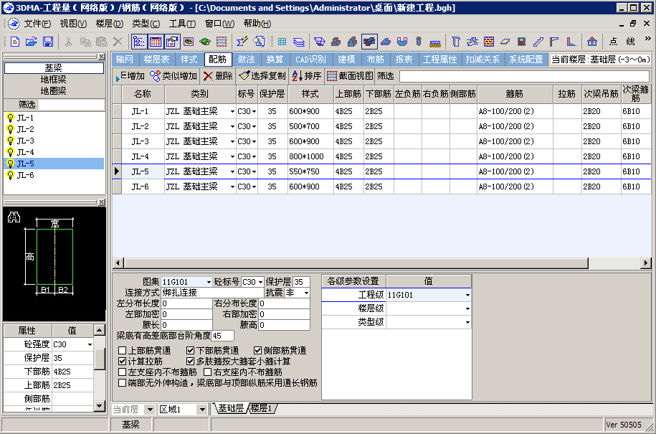Click the 增加 add button
656x434 pixels.
130,76
